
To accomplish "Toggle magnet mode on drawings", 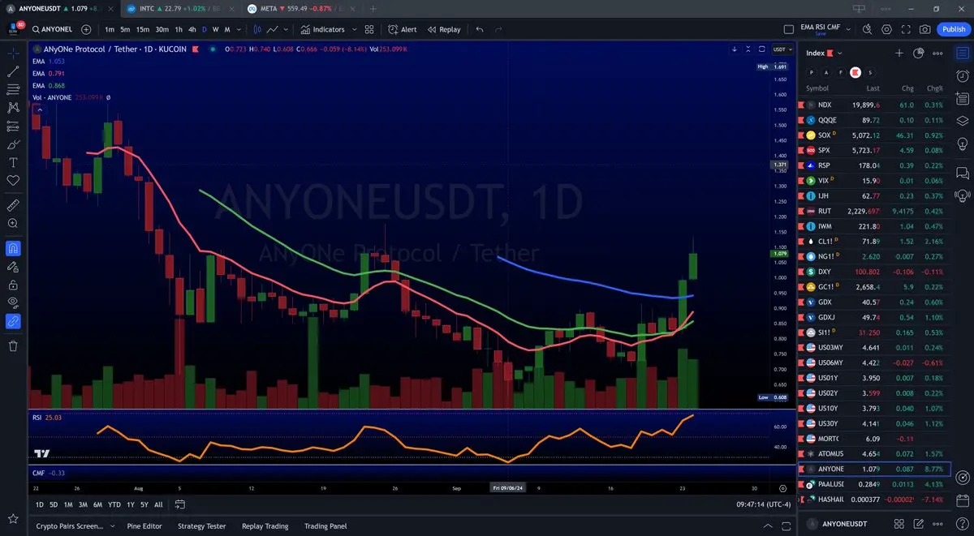I will point(13,248).
